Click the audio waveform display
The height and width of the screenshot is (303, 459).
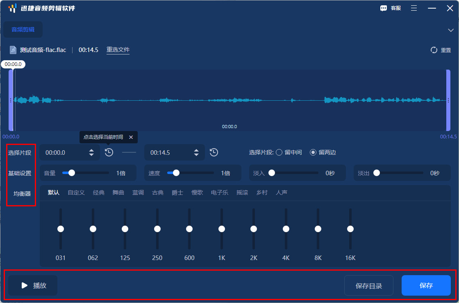(x=229, y=100)
